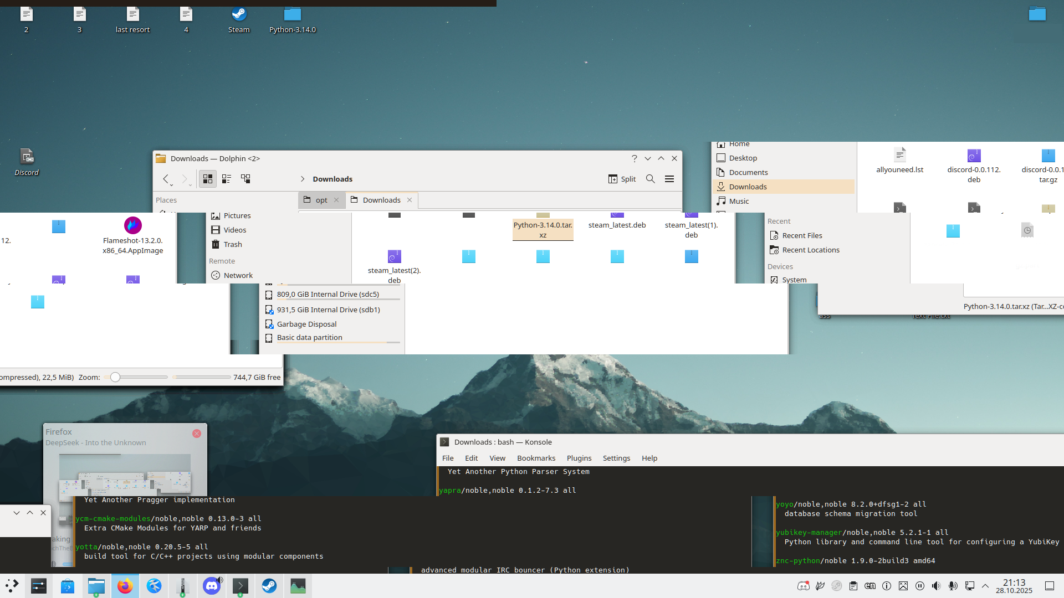Viewport: 1064px width, 598px height.
Task: Open the application launcher
Action: click(x=12, y=586)
